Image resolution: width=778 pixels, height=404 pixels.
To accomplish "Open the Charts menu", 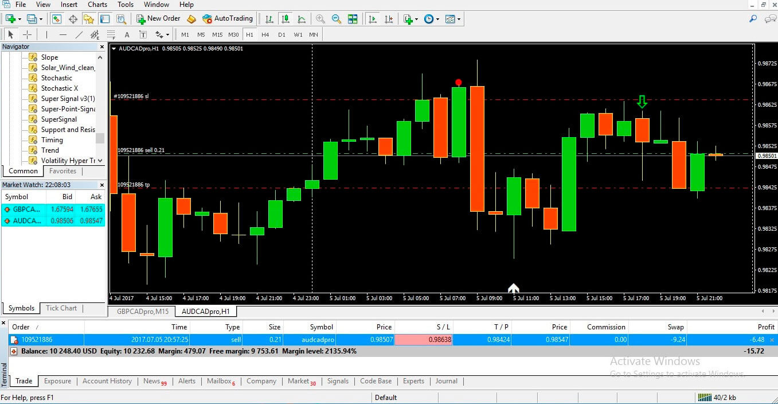I will pos(97,5).
